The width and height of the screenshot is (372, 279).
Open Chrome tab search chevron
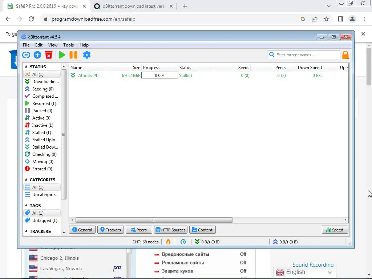tap(328, 6)
